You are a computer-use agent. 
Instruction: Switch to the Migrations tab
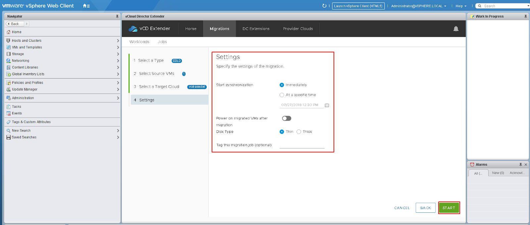(219, 29)
